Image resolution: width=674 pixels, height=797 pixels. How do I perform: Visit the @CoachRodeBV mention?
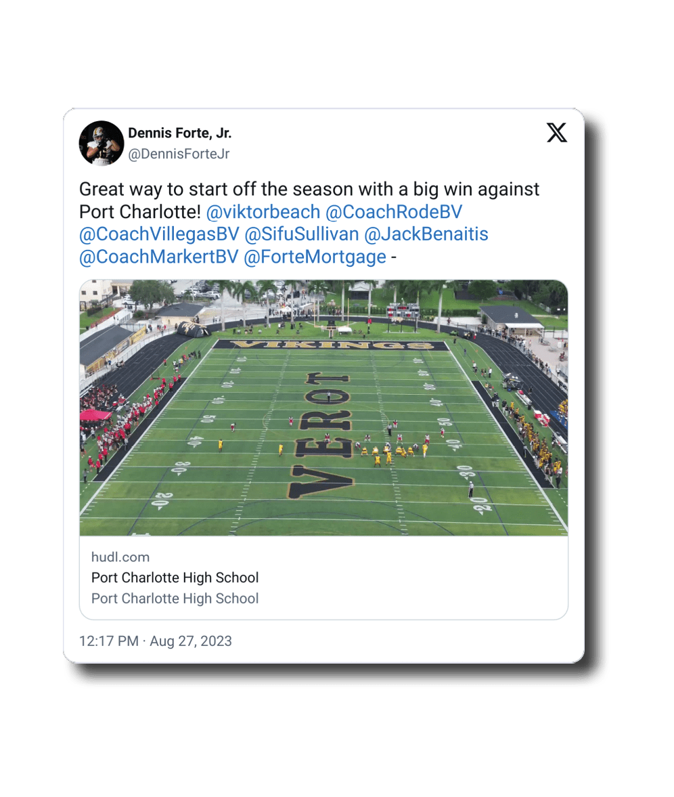[x=394, y=212]
